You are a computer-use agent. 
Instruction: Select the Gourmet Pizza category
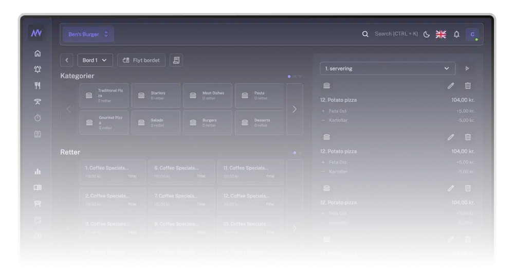coord(104,122)
